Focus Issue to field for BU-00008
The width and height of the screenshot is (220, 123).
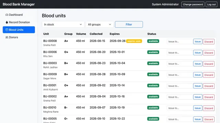[180, 41]
